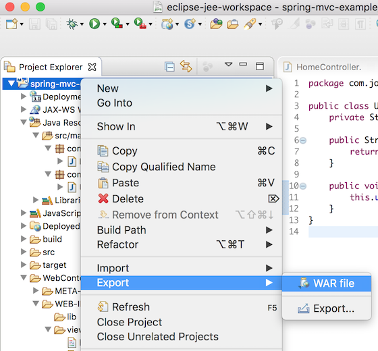
Task: Click the Open Type folder toolbar icon
Action: click(216, 24)
